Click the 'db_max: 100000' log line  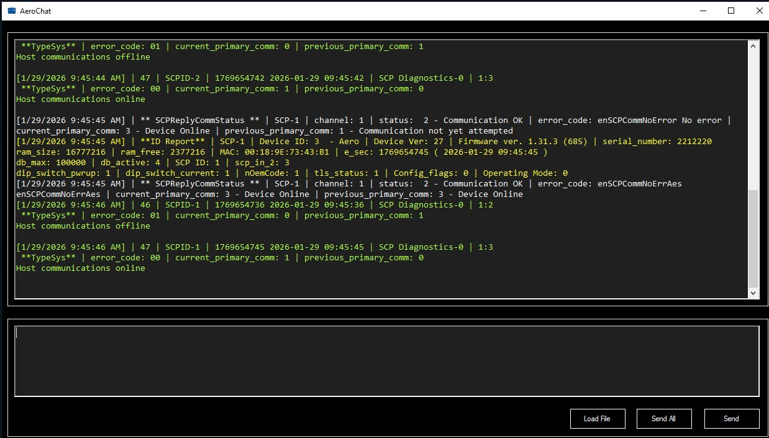(x=153, y=163)
